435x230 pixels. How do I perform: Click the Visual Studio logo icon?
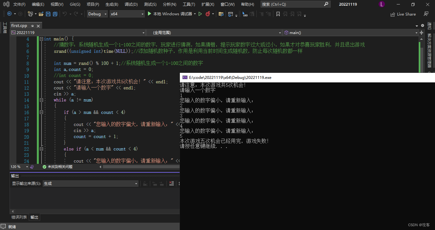pyautogui.click(x=6, y=4)
